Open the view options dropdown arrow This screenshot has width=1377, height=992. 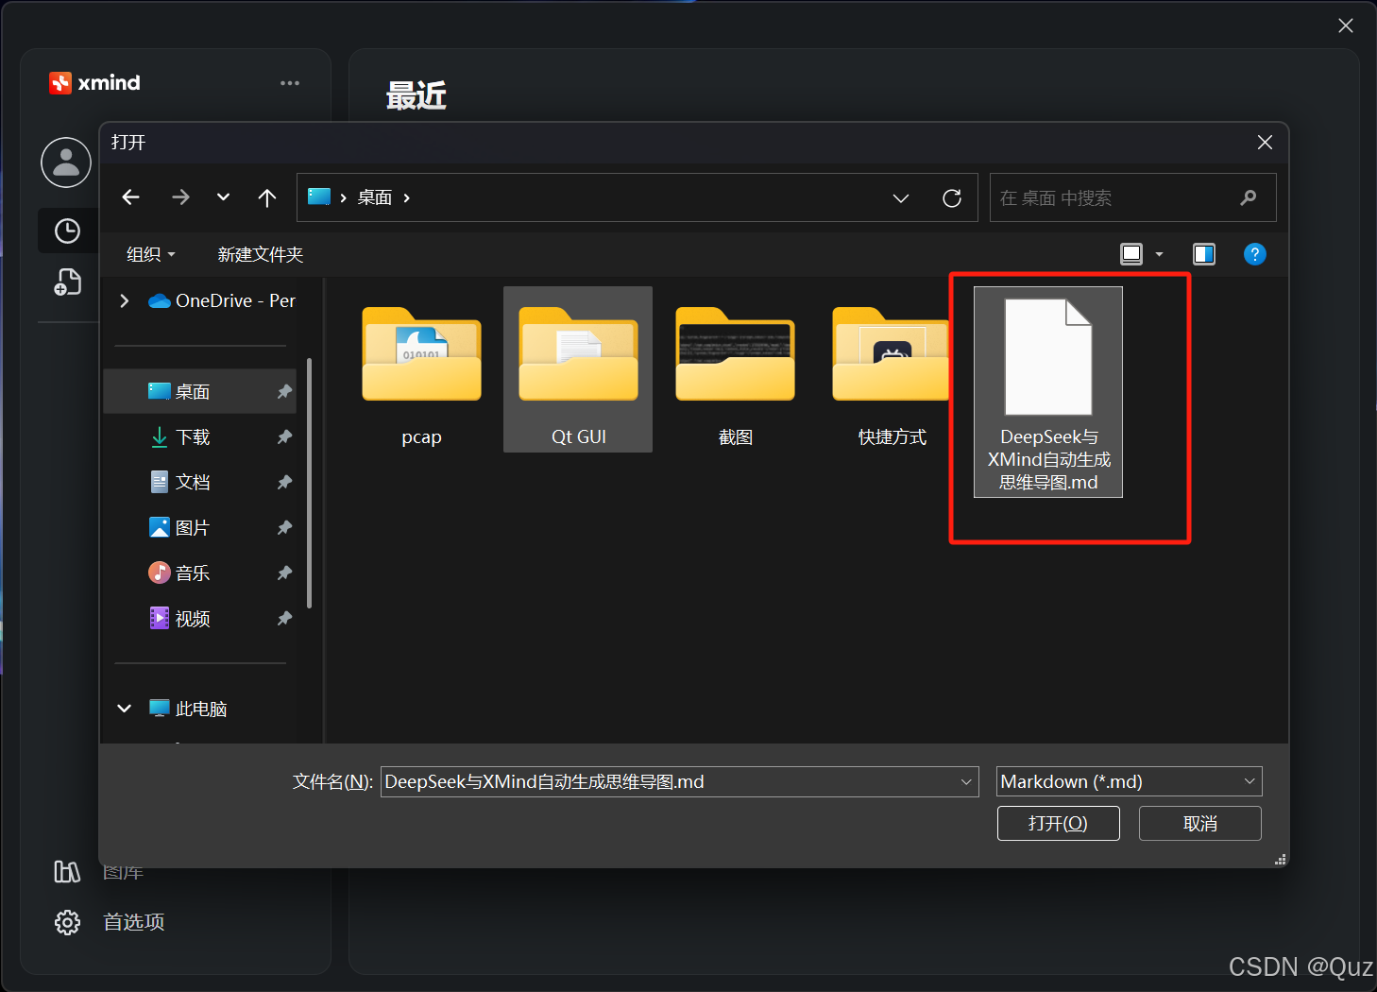1160,254
